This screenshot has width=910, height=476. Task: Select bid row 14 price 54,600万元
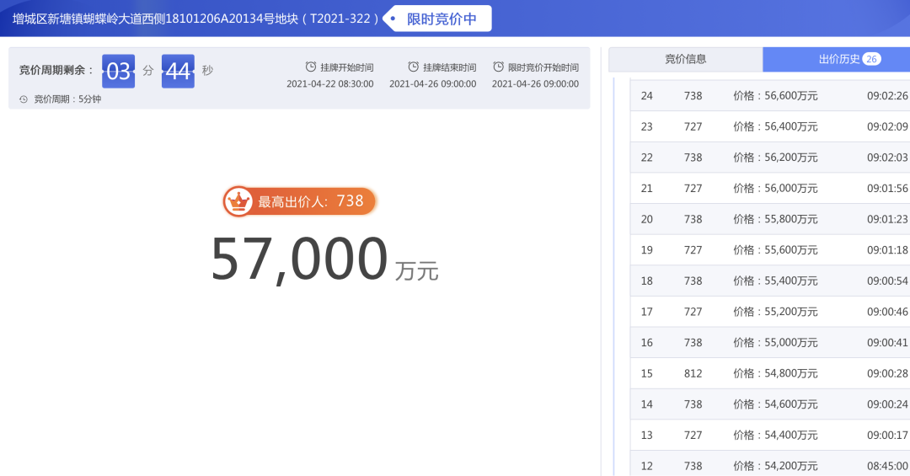click(x=775, y=404)
